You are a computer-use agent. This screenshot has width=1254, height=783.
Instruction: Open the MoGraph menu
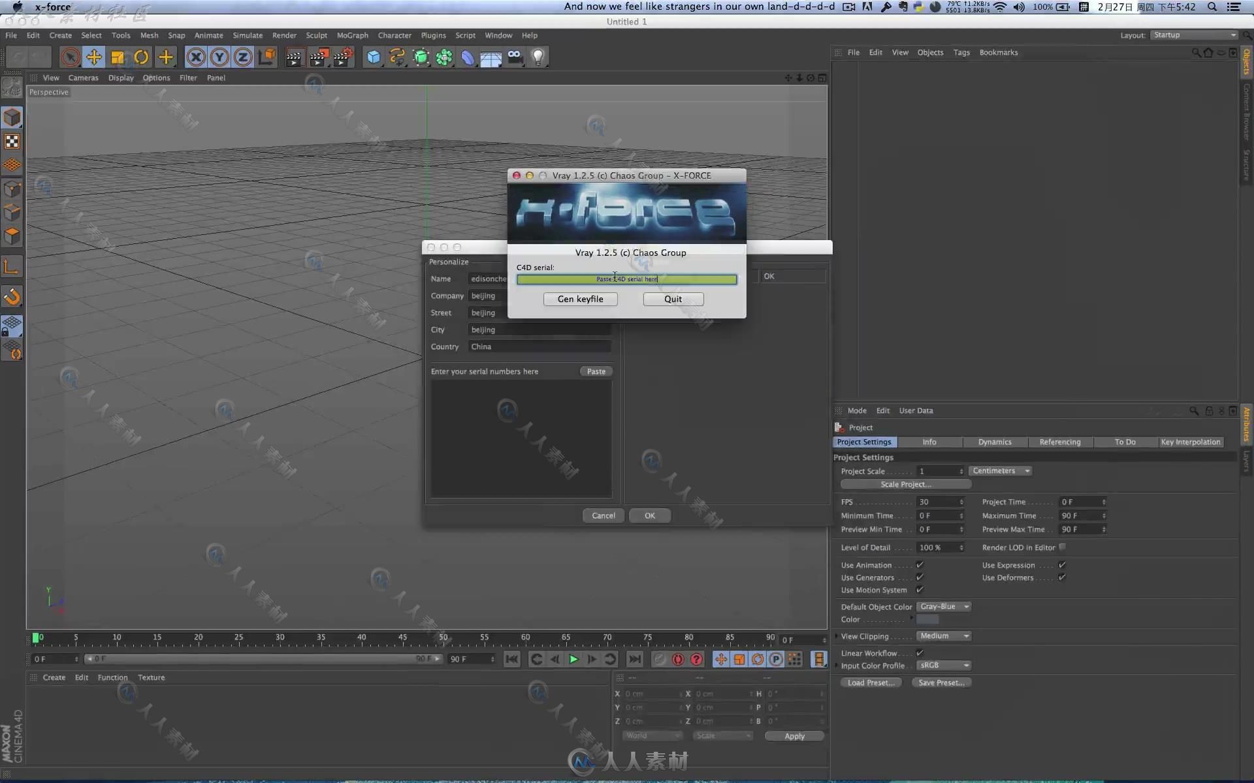click(x=352, y=35)
